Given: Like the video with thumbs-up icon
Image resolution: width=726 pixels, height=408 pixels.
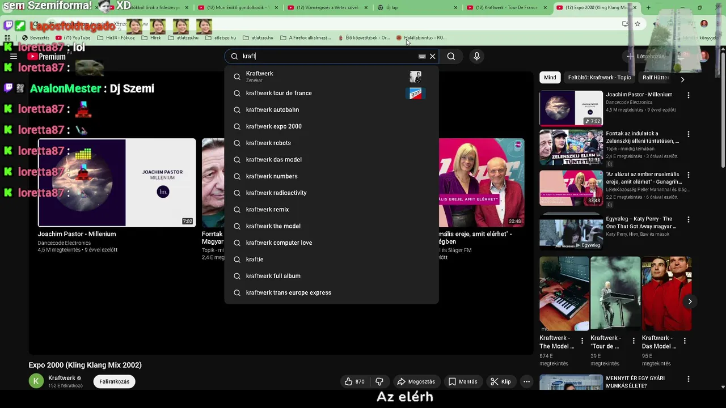Looking at the screenshot, I should coord(354,381).
